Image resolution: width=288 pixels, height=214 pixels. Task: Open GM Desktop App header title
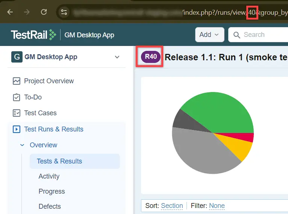(x=89, y=35)
